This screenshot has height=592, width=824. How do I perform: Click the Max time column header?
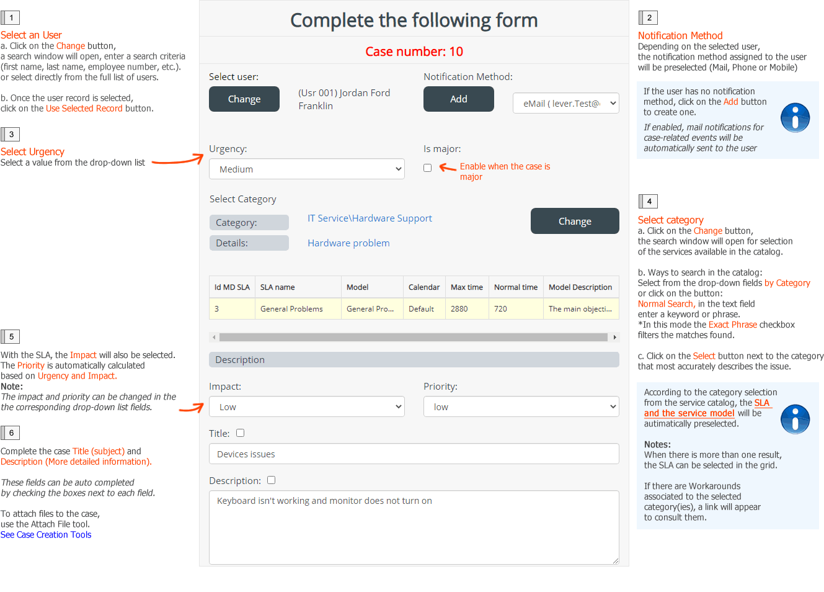click(467, 287)
